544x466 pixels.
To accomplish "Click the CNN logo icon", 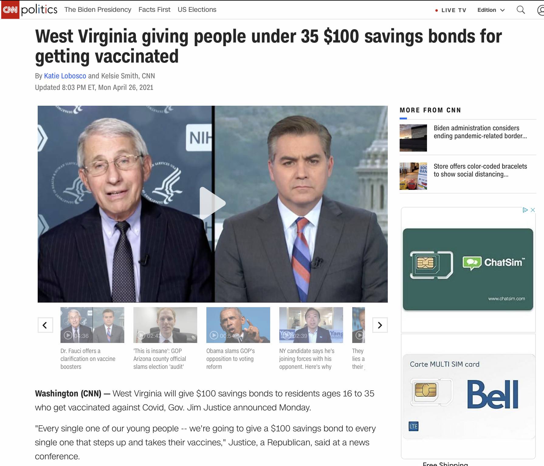I will (10, 10).
